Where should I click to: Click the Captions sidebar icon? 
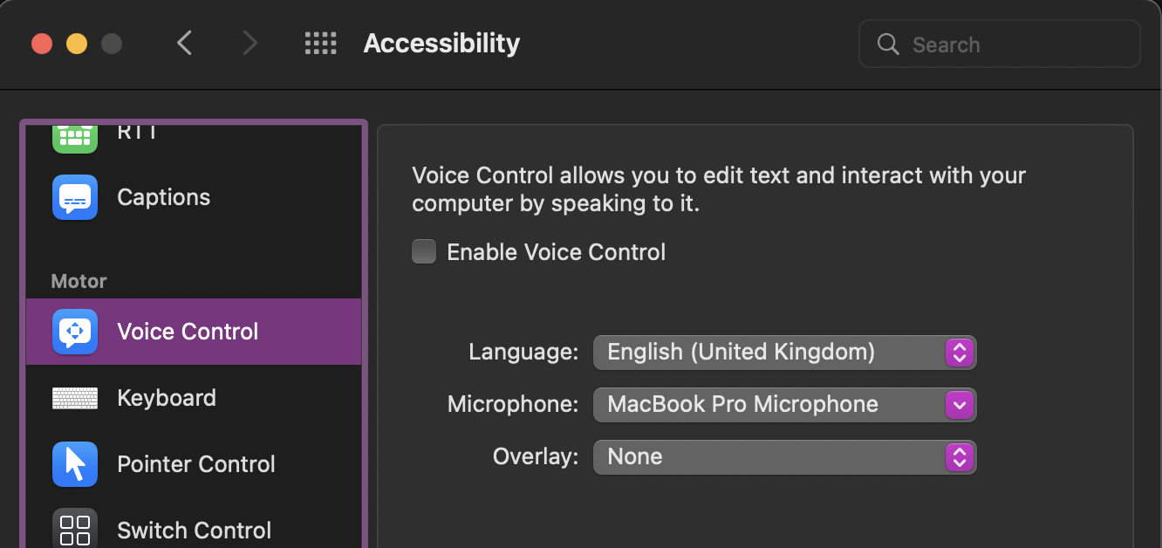75,197
